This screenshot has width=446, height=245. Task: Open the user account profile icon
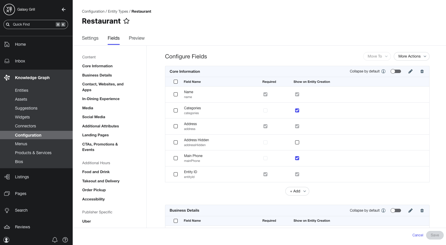pos(6,240)
